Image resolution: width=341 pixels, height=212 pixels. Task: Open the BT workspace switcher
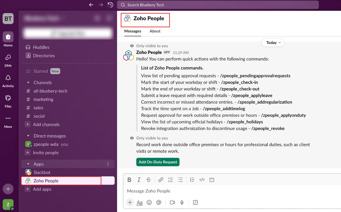[8, 19]
